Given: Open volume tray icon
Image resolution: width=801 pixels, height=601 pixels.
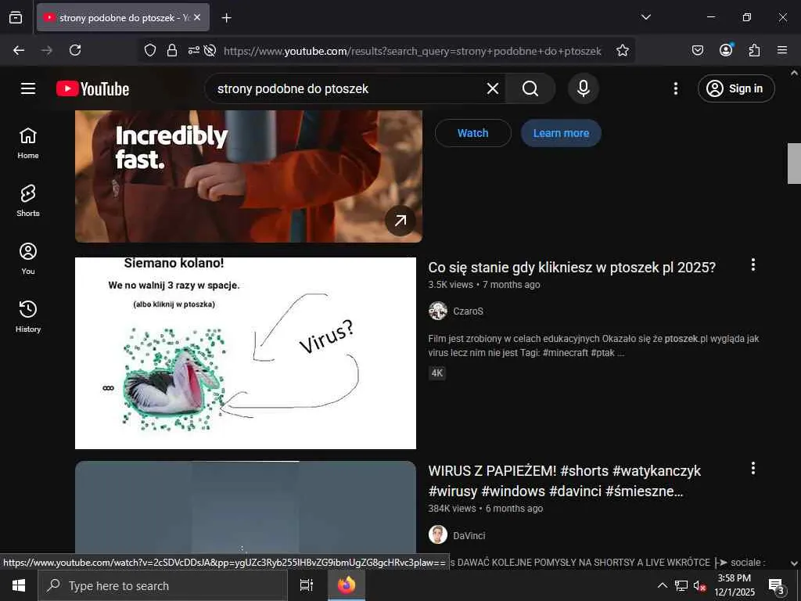Looking at the screenshot, I should [x=699, y=585].
